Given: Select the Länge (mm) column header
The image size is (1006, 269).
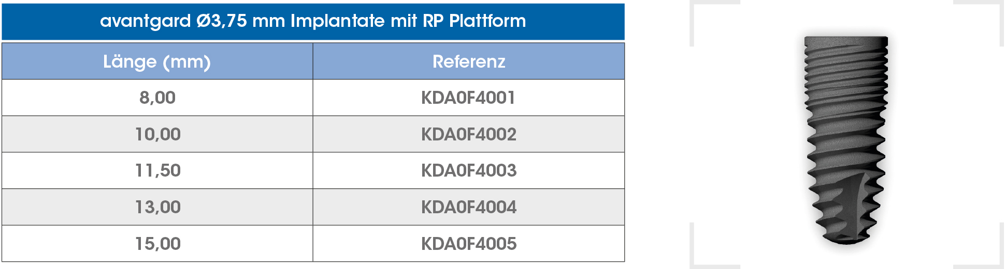Looking at the screenshot, I should click(157, 61).
